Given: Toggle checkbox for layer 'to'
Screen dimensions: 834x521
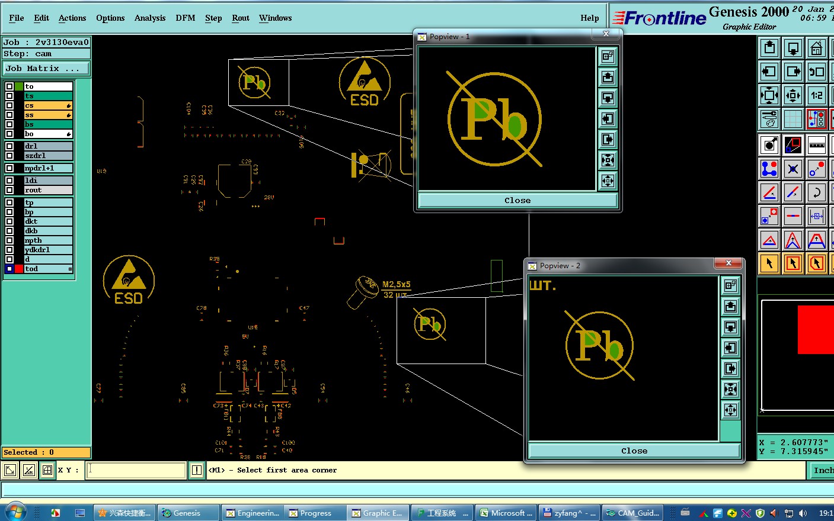Looking at the screenshot, I should point(9,86).
